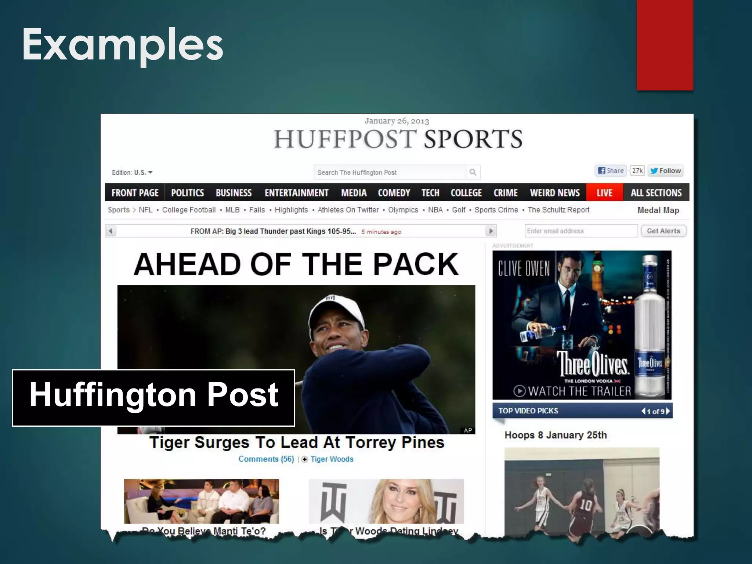Click the Ahead Of The Pack headline

click(x=296, y=264)
